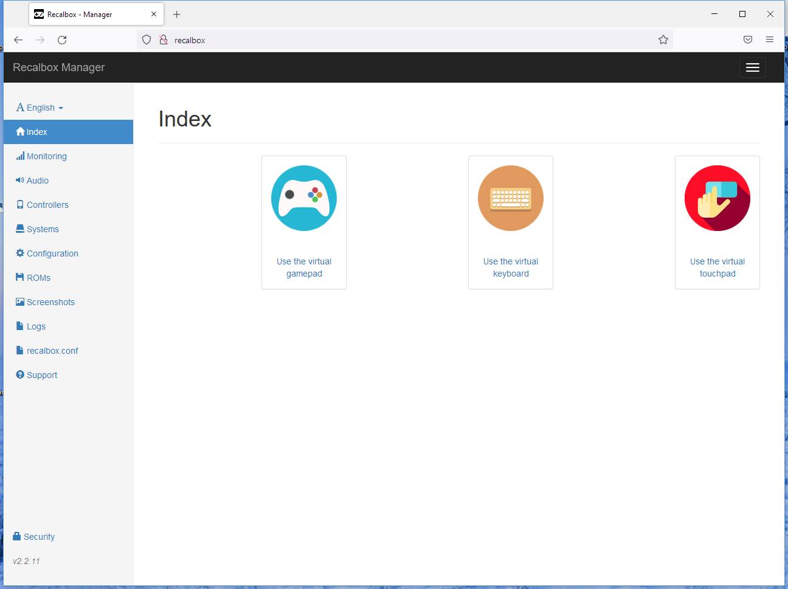Toggle the hamburger navigation menu
Viewport: 788px width, 589px height.
pyautogui.click(x=753, y=67)
